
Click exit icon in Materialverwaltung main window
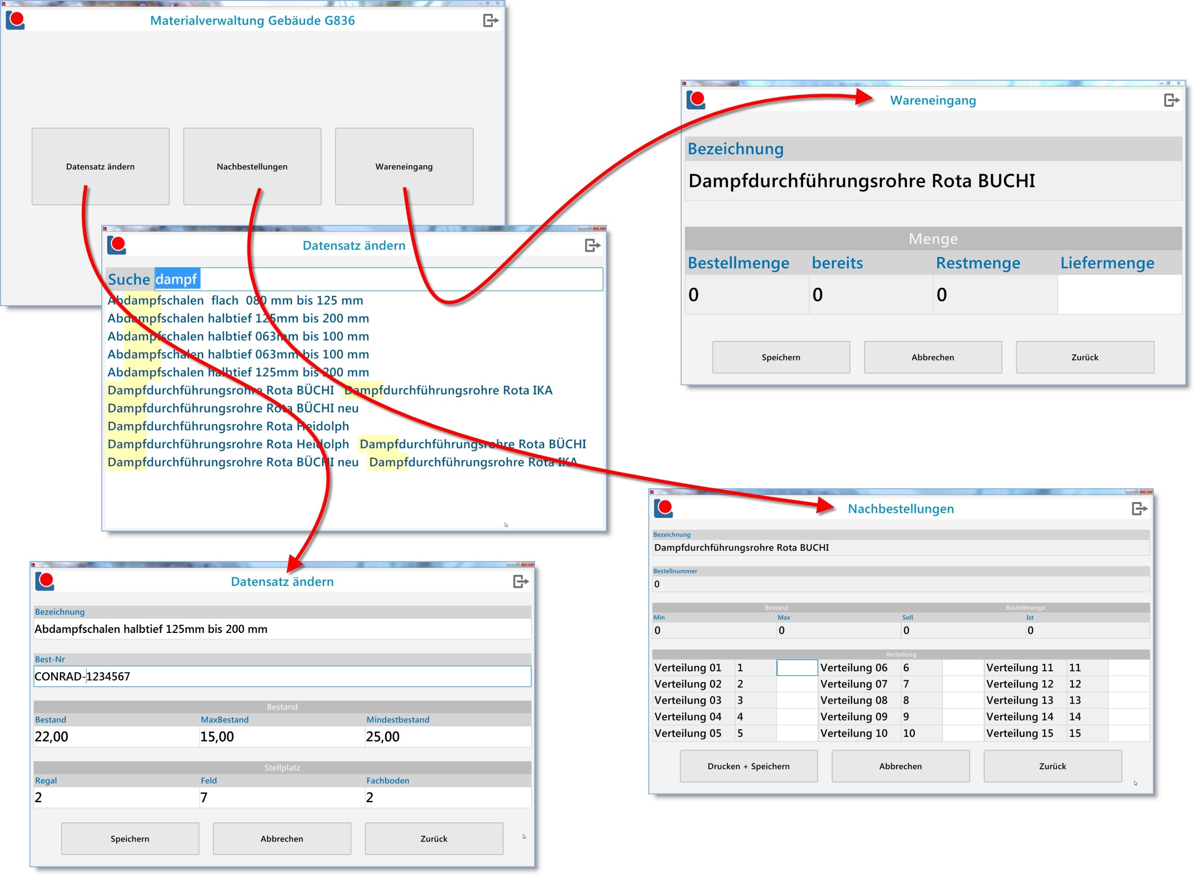coord(491,21)
